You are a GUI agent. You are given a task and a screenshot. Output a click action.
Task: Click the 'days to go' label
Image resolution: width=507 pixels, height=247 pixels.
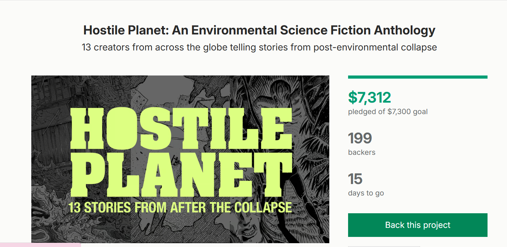pos(366,193)
